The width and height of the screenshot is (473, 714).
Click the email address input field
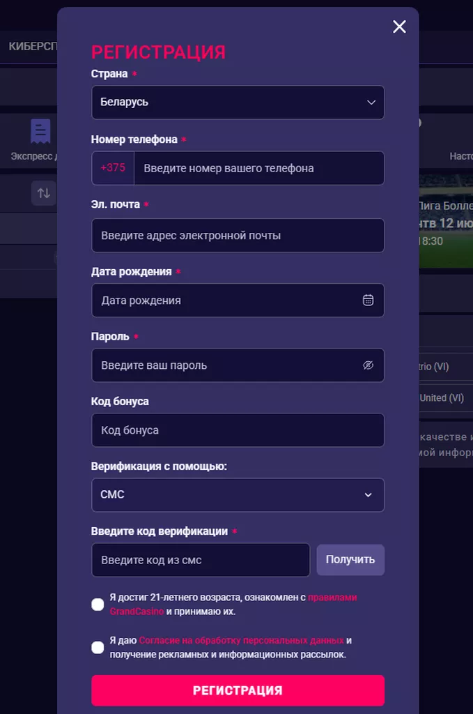click(238, 236)
